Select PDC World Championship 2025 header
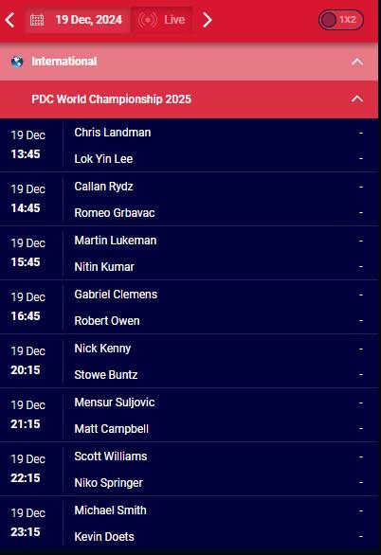This screenshot has width=381, height=555. (x=190, y=99)
